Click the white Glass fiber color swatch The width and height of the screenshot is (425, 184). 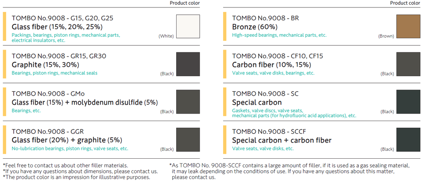188,27
